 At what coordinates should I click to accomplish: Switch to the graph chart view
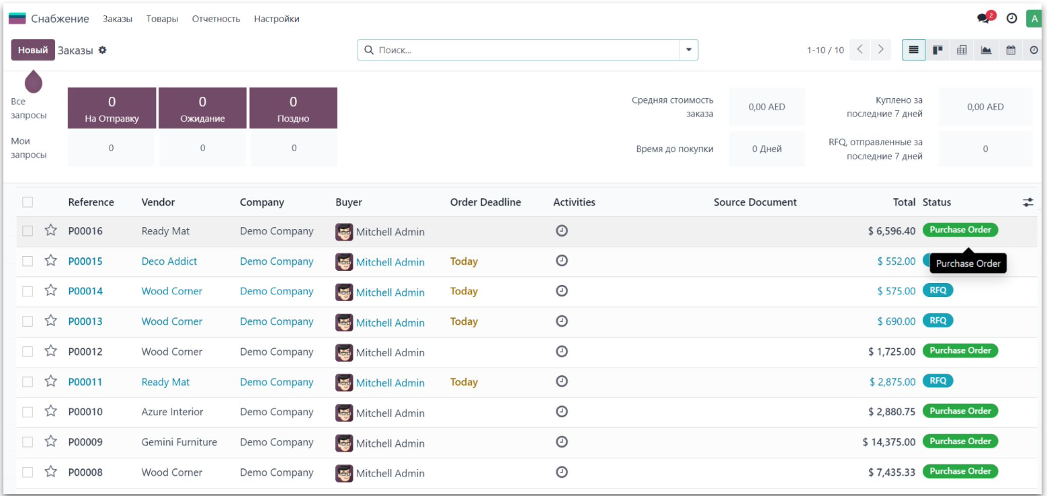coord(986,50)
